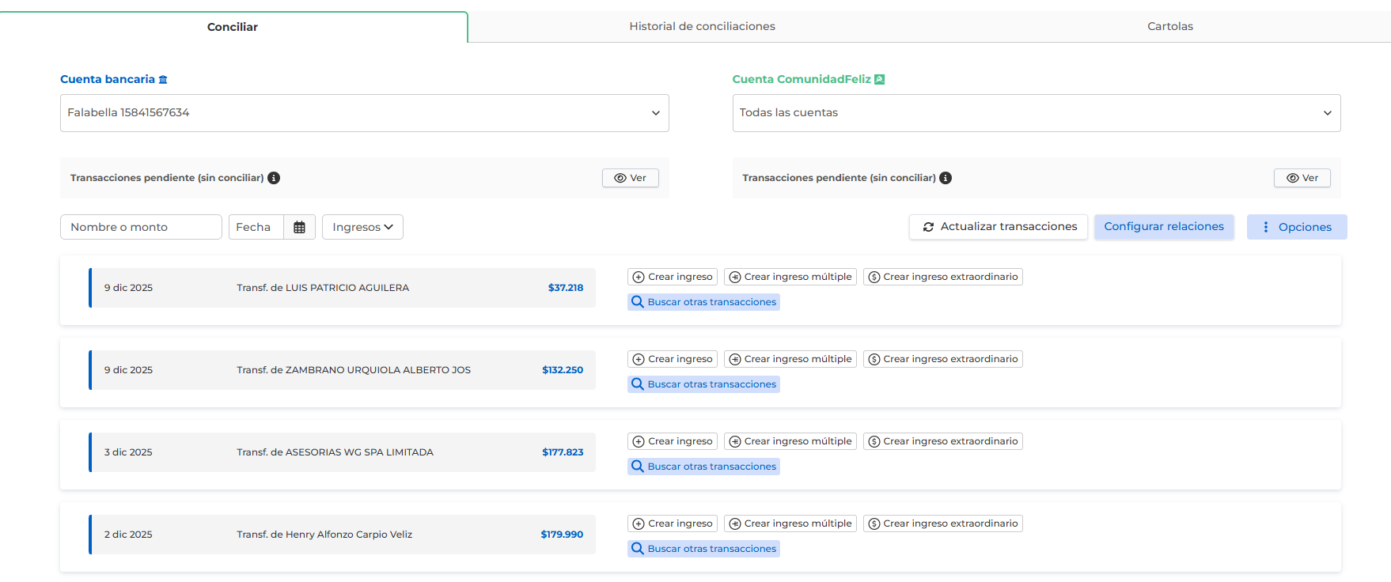Click info icon next to ComunidadFeliz pending transactions
This screenshot has height=582, width=1391.
(946, 178)
